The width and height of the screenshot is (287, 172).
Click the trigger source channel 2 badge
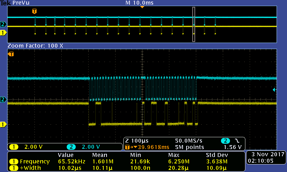225,141
